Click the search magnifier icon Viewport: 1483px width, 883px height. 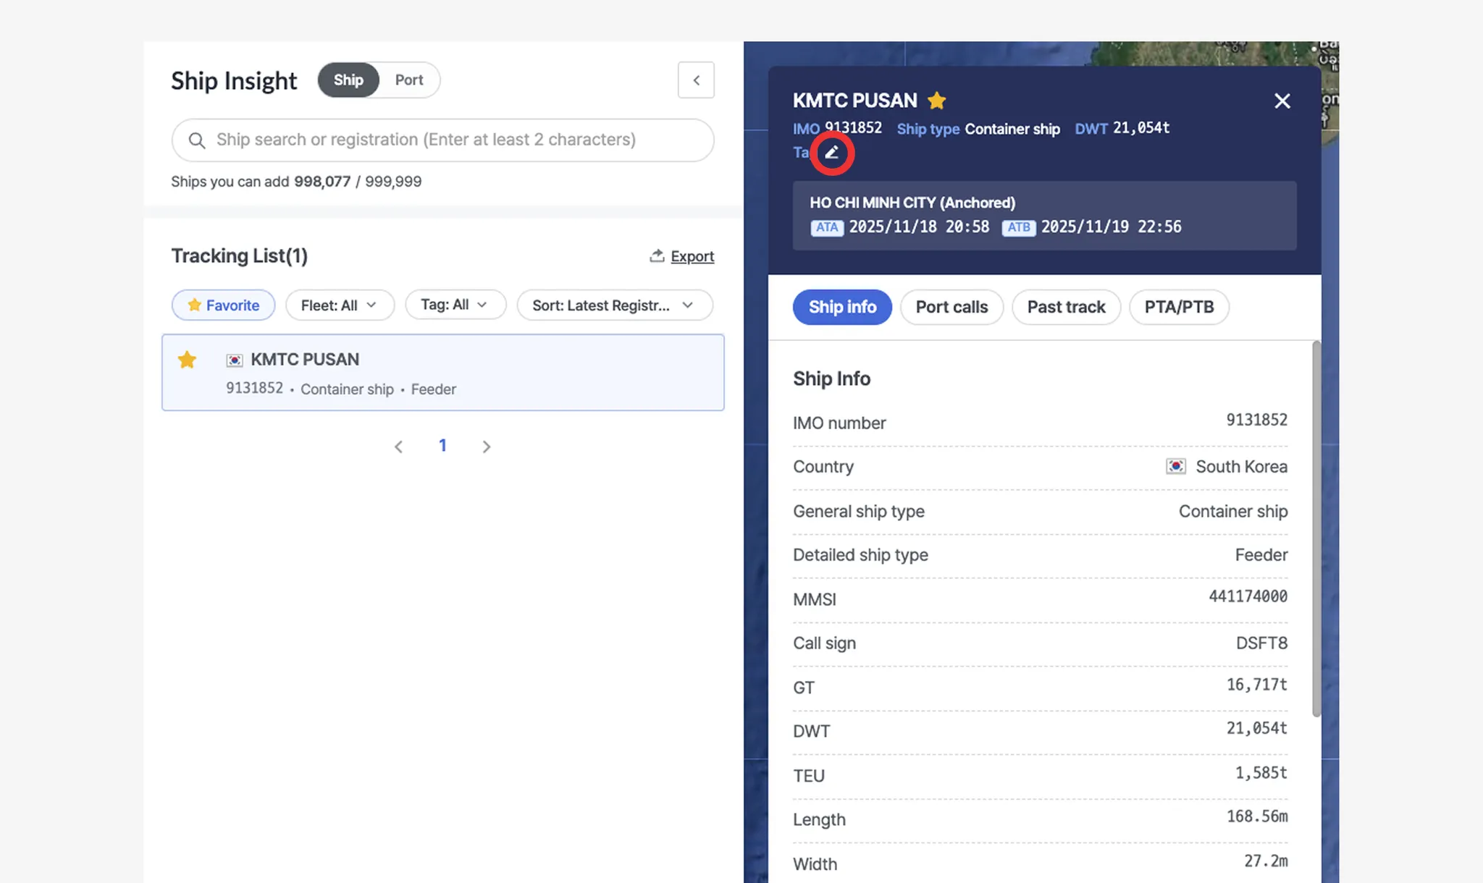196,140
